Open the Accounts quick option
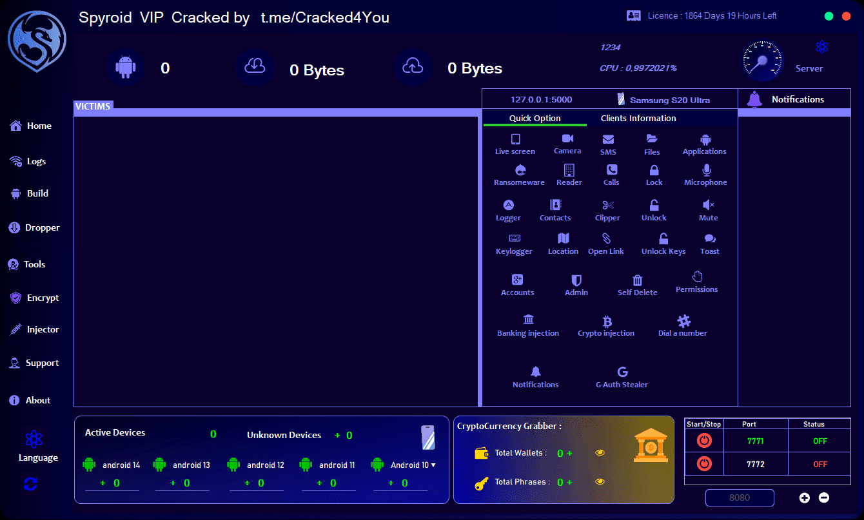The width and height of the screenshot is (864, 520). [517, 285]
